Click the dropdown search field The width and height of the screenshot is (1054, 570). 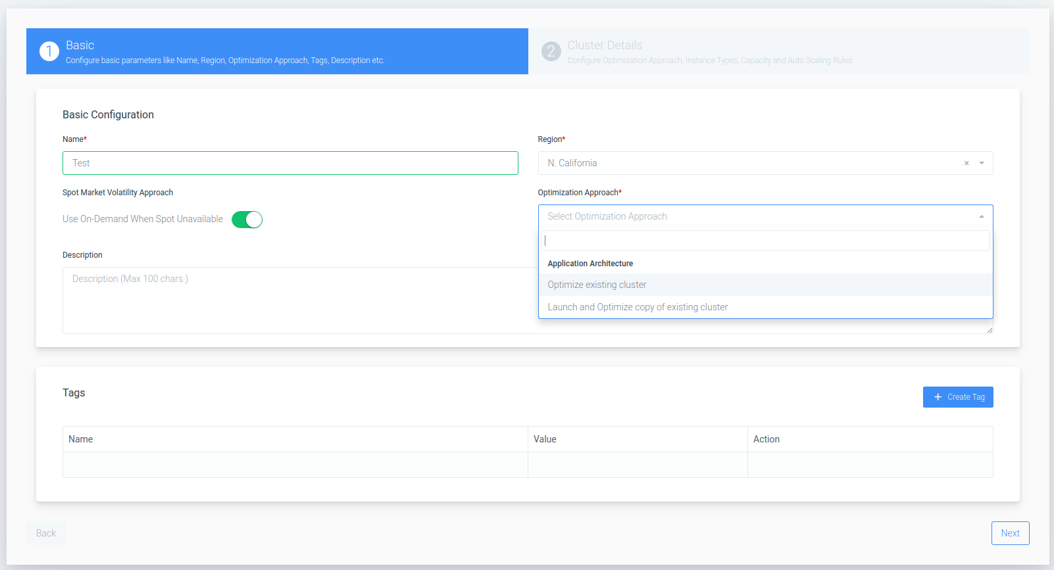pyautogui.click(x=765, y=241)
